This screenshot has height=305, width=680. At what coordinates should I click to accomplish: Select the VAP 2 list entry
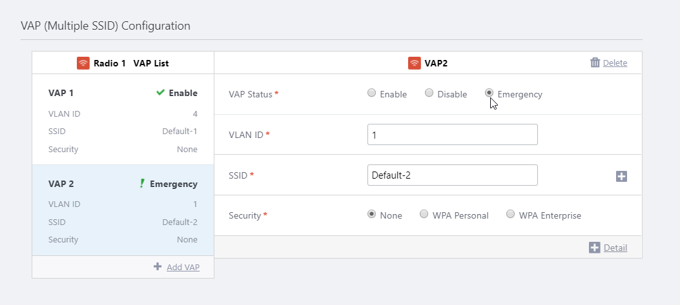pos(123,210)
